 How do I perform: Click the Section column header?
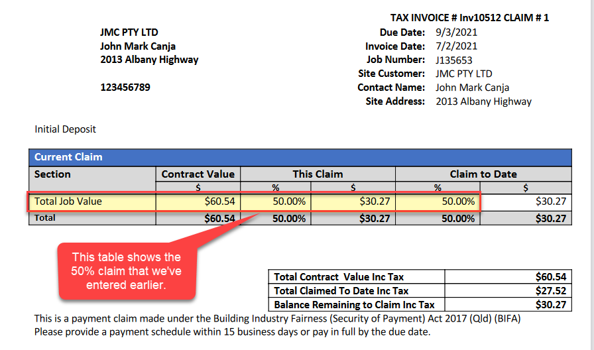pyautogui.click(x=53, y=174)
